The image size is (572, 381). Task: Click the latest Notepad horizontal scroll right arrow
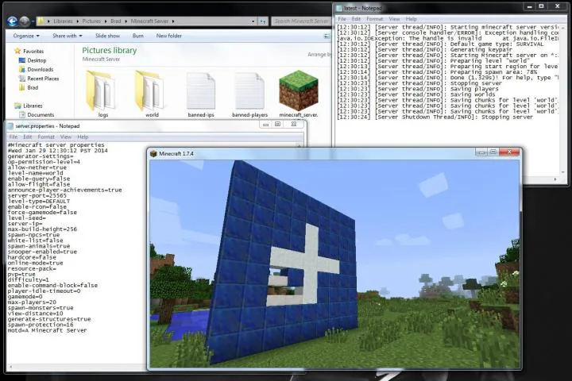(555, 179)
